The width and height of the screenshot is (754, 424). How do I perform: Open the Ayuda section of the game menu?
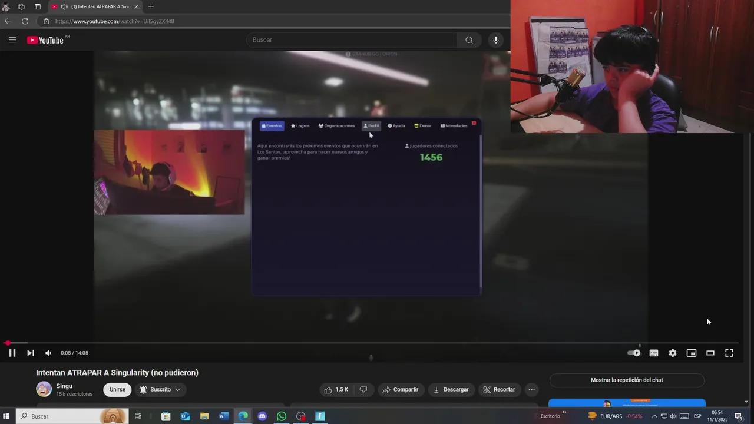pos(396,125)
